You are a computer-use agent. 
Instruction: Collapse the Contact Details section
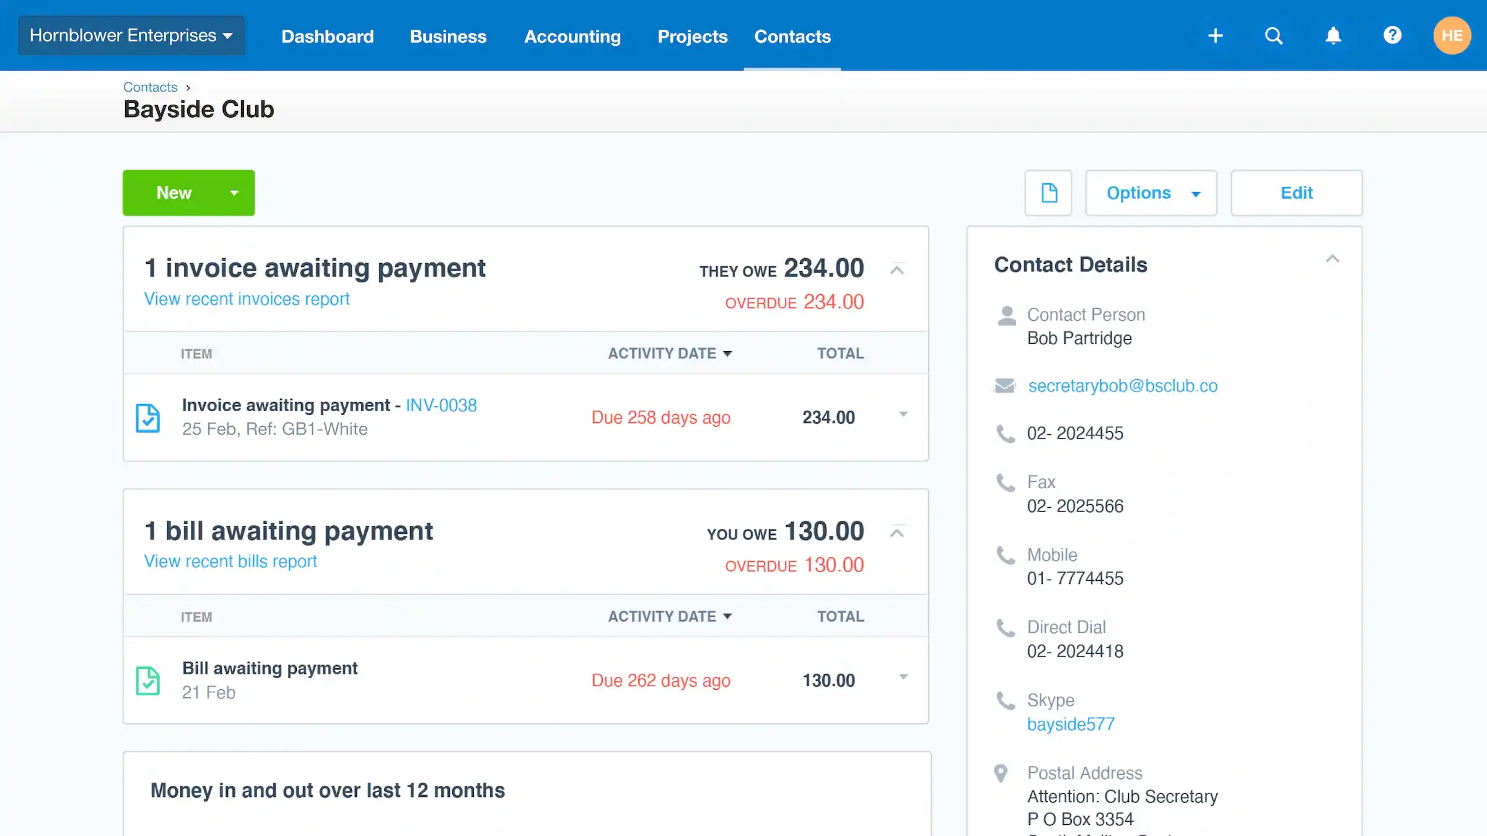point(1333,259)
